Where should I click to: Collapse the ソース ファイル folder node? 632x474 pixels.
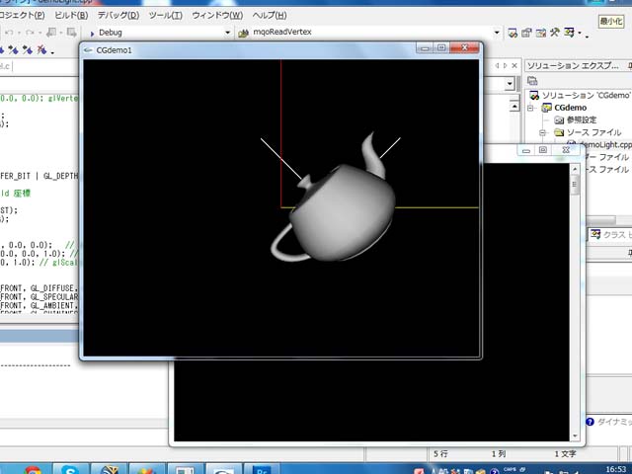(543, 132)
